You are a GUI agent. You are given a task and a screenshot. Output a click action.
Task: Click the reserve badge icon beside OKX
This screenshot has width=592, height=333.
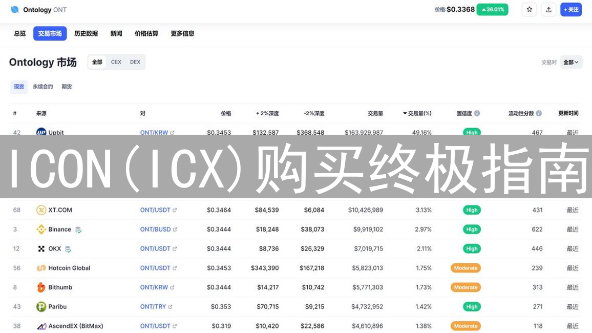68,249
